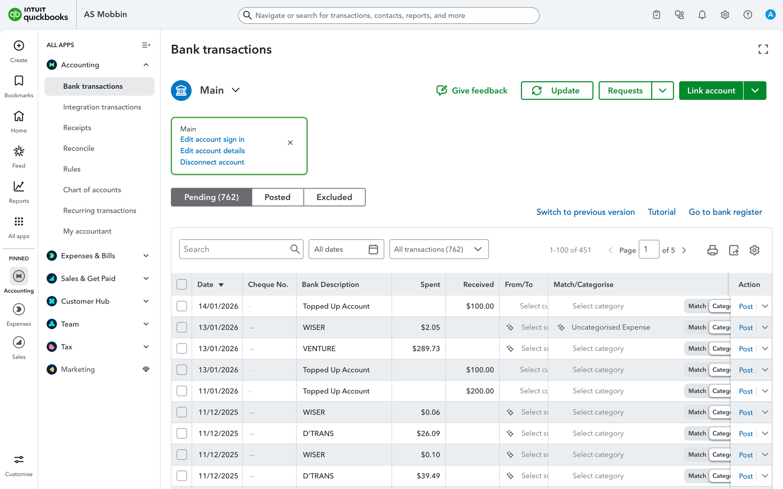Open the screens/apps icon in top header

tap(679, 15)
